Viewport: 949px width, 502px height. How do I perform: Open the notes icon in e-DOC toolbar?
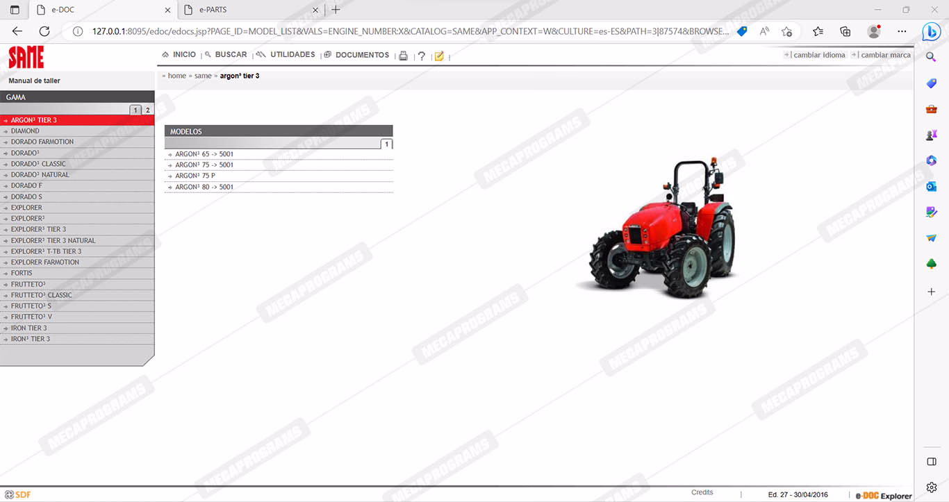(x=439, y=56)
